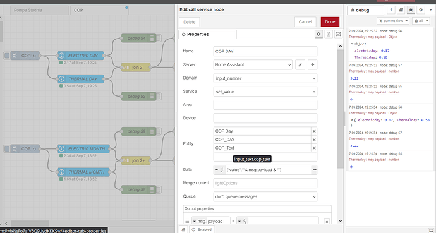Screen dimensions: 436x233
Task: Select the ELECTRIC DAY node
Action: (80, 56)
